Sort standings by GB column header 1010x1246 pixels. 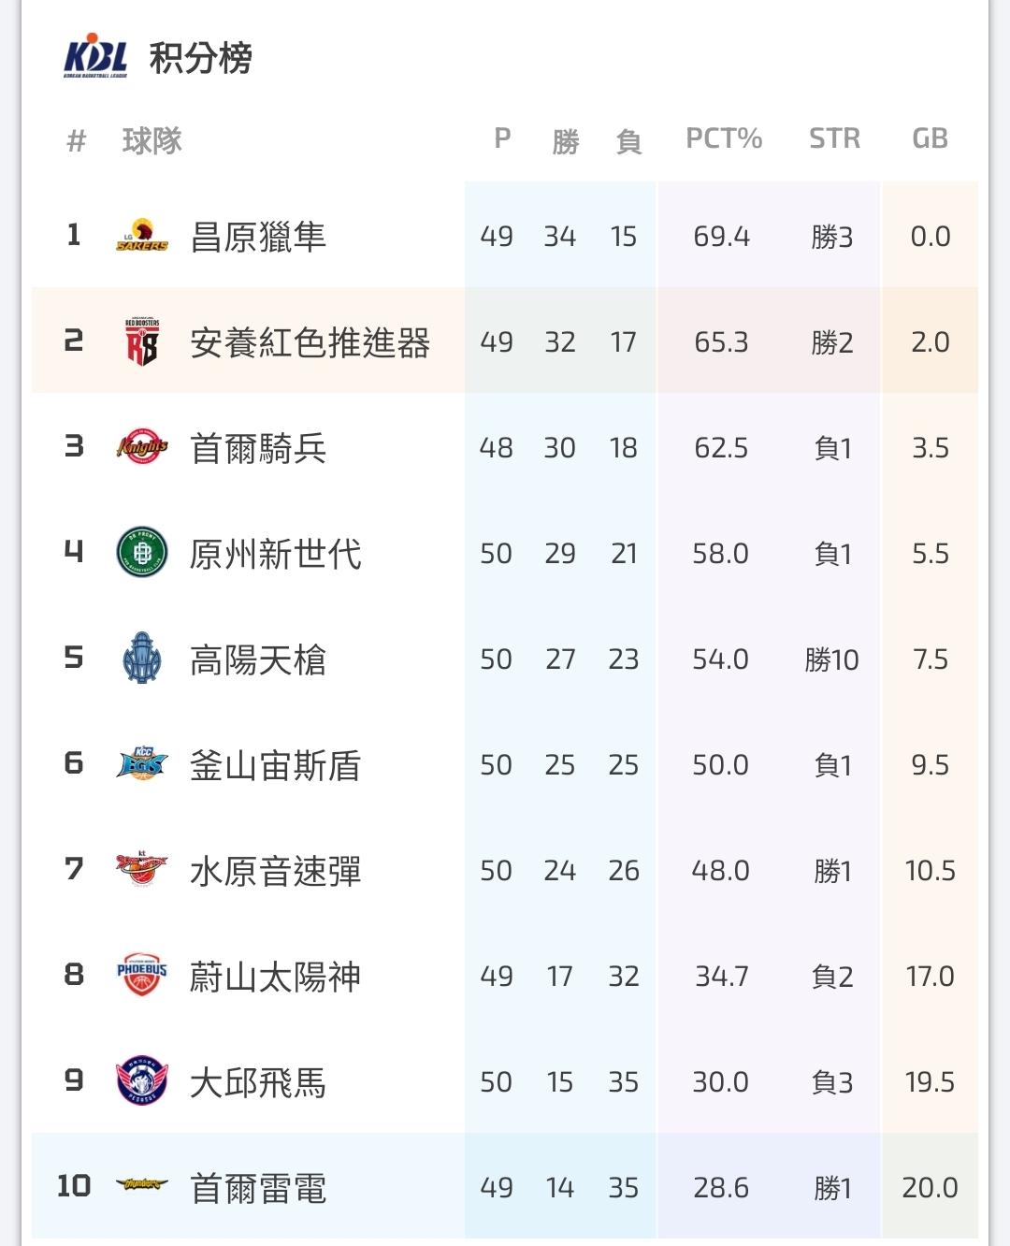[930, 139]
